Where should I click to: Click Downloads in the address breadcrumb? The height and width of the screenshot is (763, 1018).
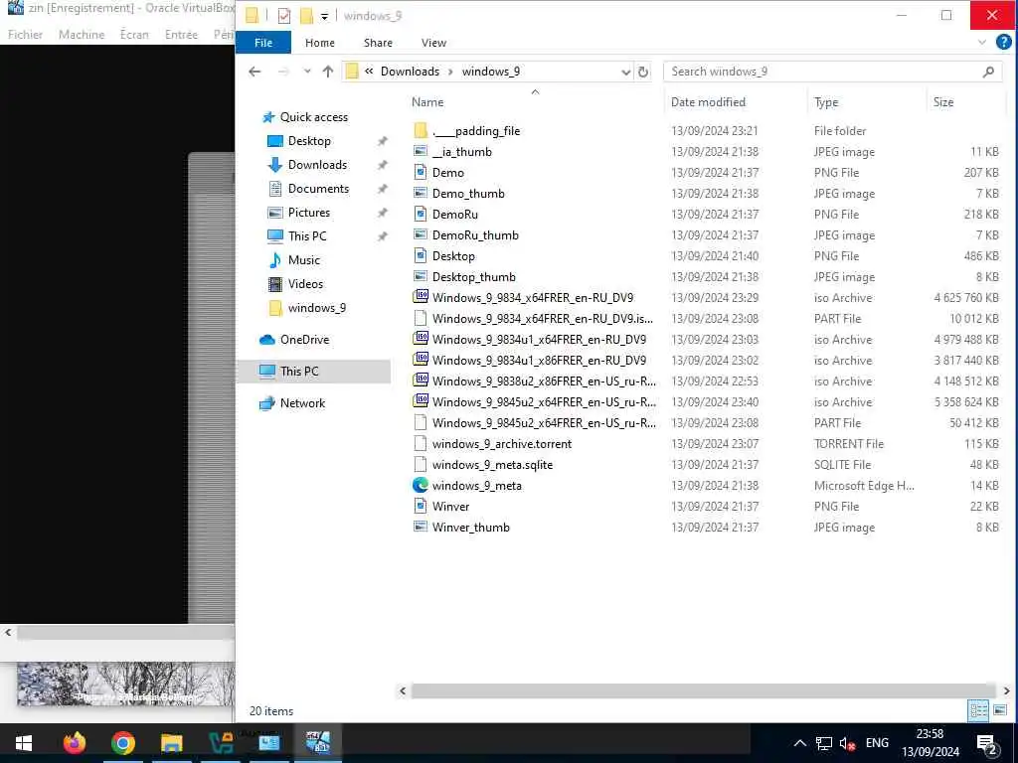pos(410,72)
